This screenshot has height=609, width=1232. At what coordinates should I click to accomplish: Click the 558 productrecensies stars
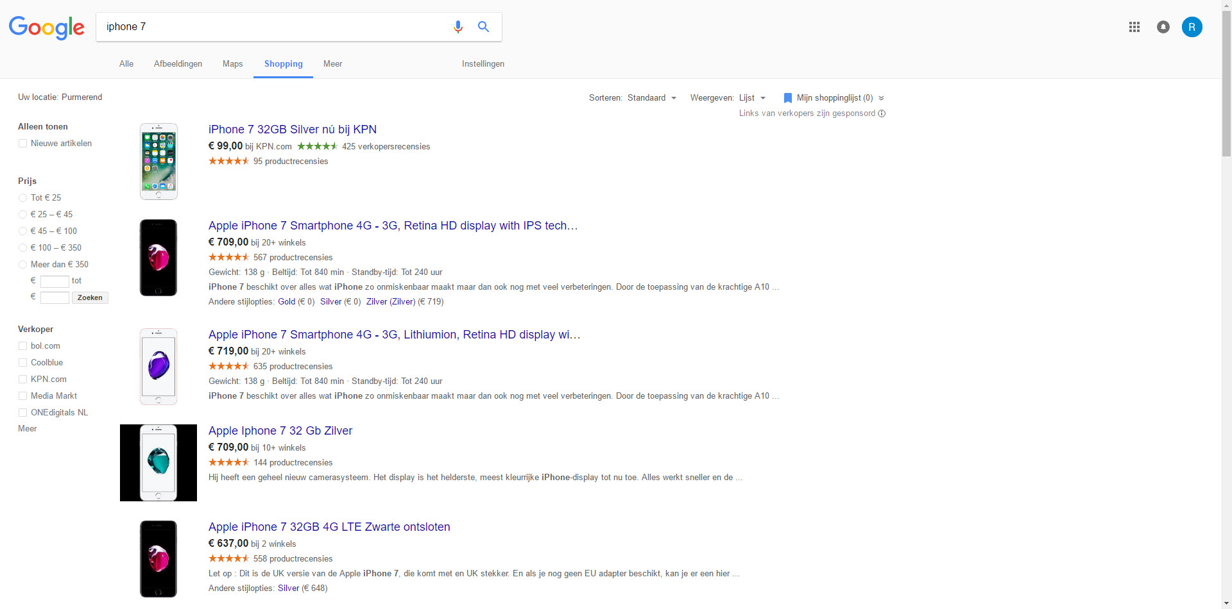(228, 558)
